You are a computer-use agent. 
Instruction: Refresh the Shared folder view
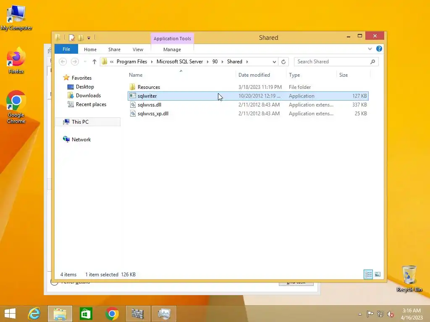tap(283, 62)
